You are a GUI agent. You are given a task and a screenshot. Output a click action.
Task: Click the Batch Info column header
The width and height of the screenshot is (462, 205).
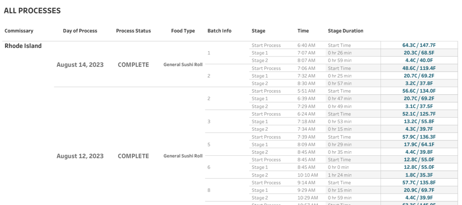[x=220, y=31]
